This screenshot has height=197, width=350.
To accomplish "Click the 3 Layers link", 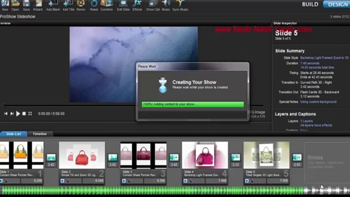I will [306, 121].
